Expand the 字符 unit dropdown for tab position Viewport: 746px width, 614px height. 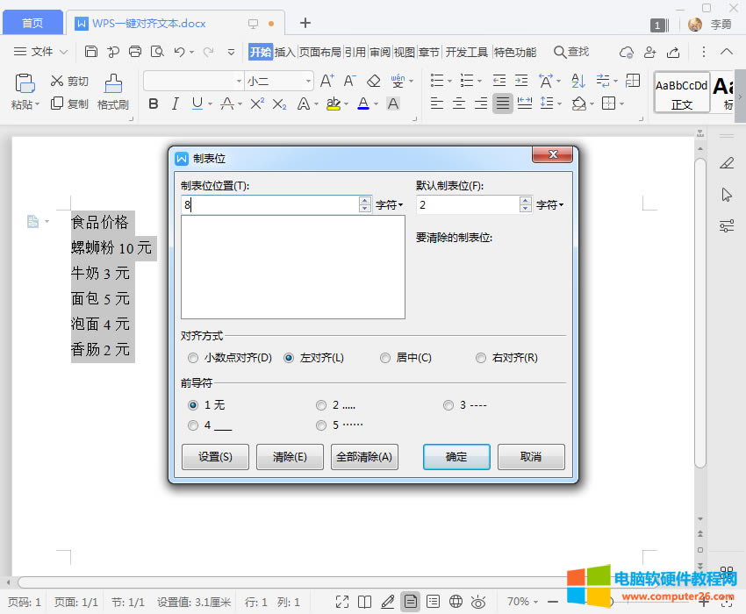coord(389,205)
